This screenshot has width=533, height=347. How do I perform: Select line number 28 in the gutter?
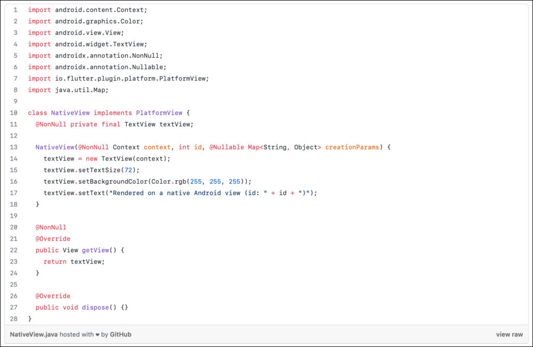pyautogui.click(x=14, y=318)
